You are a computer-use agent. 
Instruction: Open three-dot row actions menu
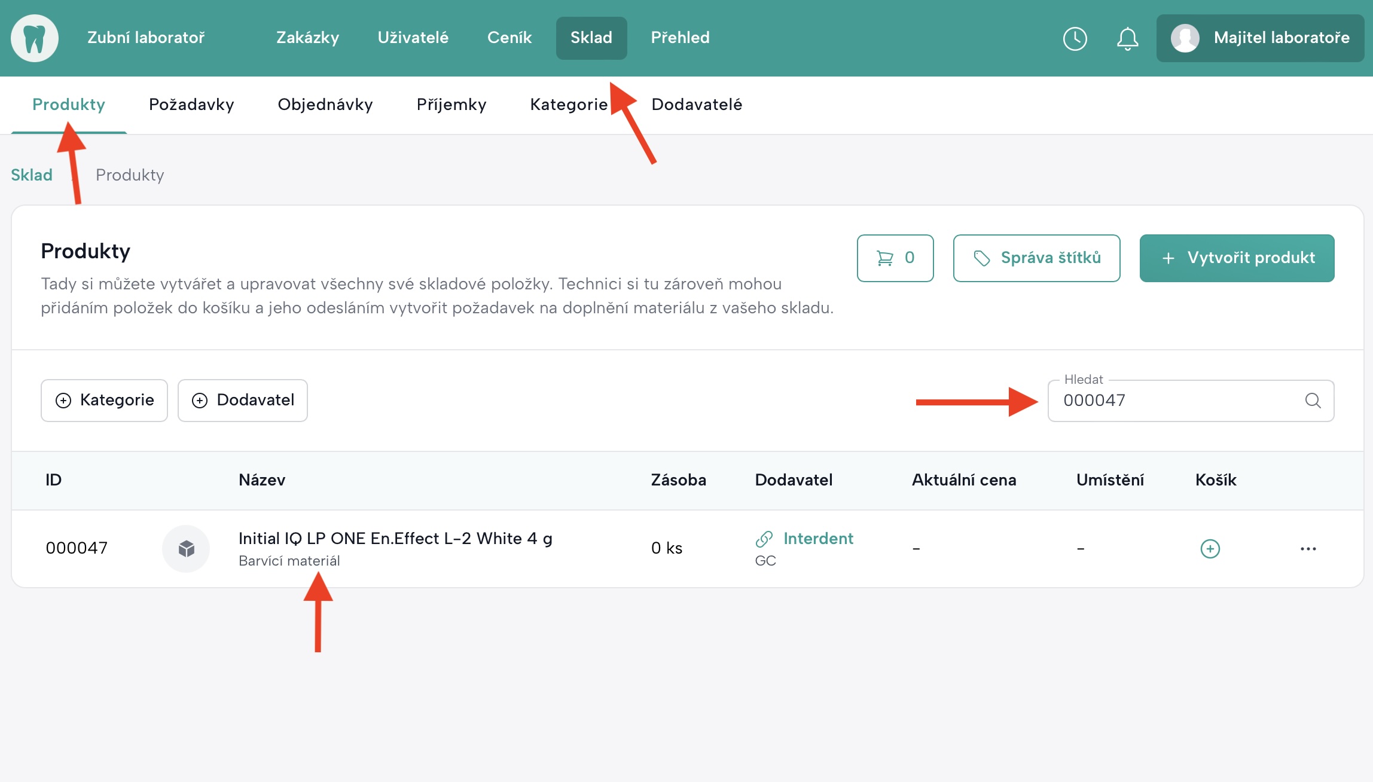tap(1308, 548)
